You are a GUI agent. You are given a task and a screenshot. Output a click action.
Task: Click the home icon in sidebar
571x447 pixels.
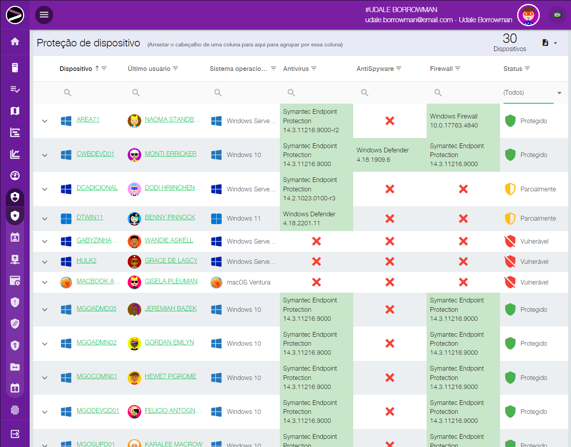[x=15, y=41]
